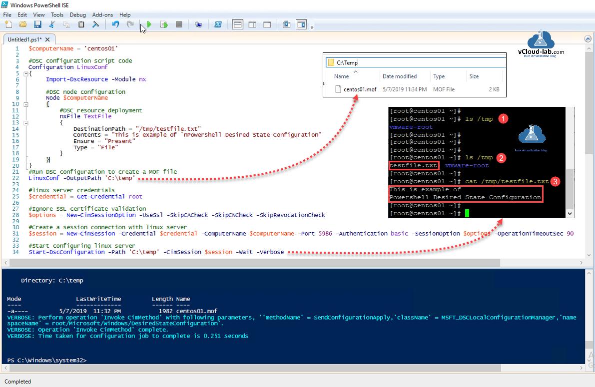Click the script pane scroll-left arrow
This screenshot has width=595, height=387.
pyautogui.click(x=5, y=263)
